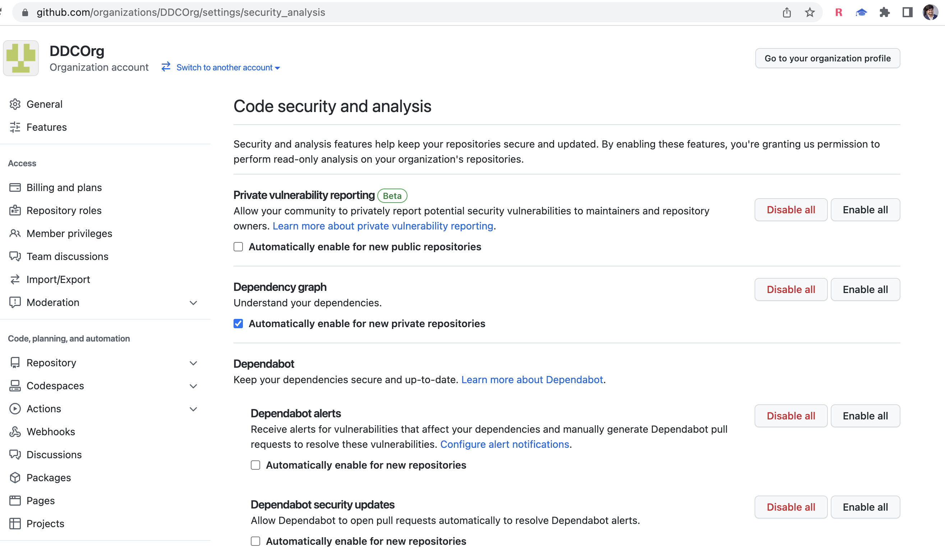The image size is (945, 548).
Task: Disable all Dependabot alerts
Action: point(791,416)
